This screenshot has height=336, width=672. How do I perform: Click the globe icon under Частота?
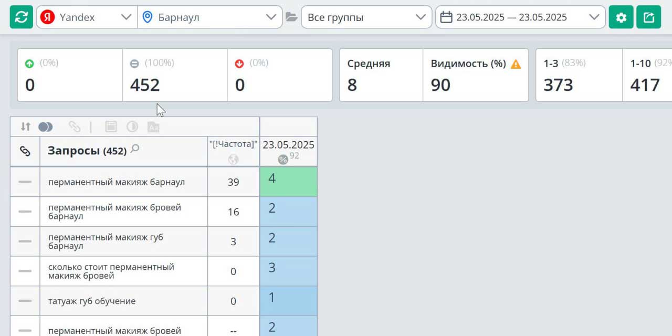click(234, 160)
